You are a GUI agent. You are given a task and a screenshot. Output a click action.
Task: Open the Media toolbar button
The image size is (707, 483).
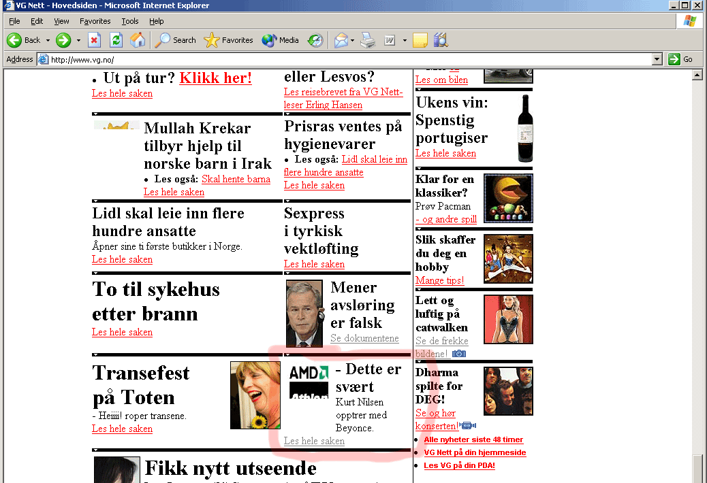280,40
